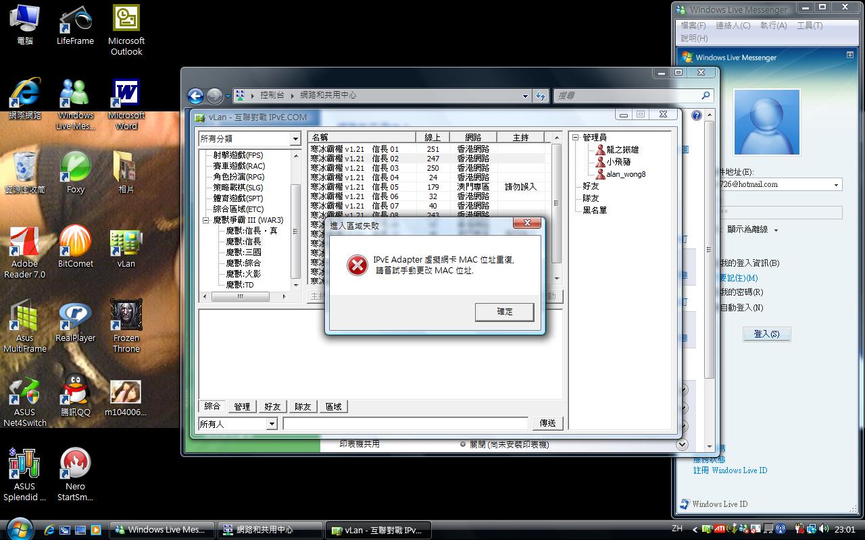Show hidden system tray icons
The height and width of the screenshot is (540, 865).
pyautogui.click(x=695, y=529)
